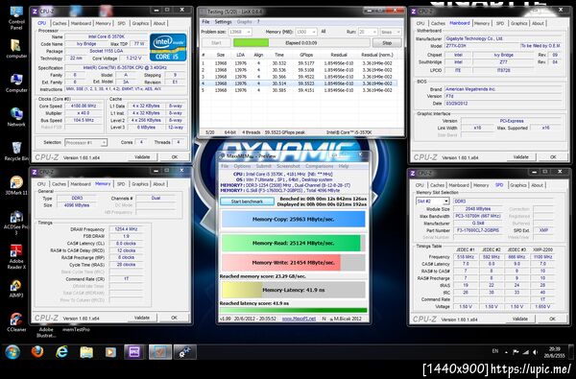Click the blue Memory-Copy result bar
This screenshot has height=379, width=576.
click(x=293, y=220)
